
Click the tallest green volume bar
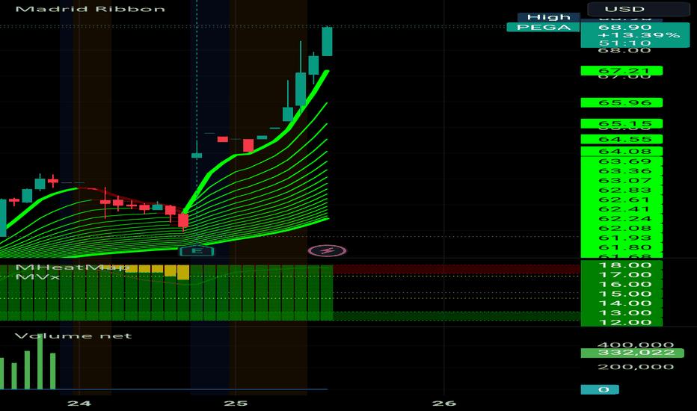(40, 362)
